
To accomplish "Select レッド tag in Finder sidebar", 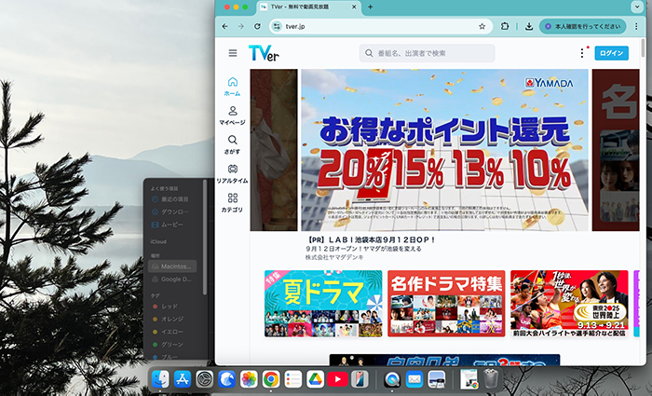I will [x=167, y=307].
